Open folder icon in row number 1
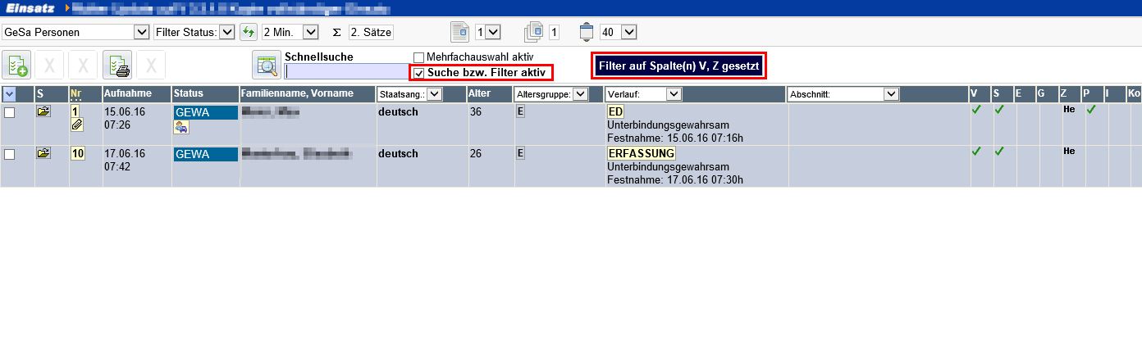This screenshot has width=1142, height=349. click(43, 111)
